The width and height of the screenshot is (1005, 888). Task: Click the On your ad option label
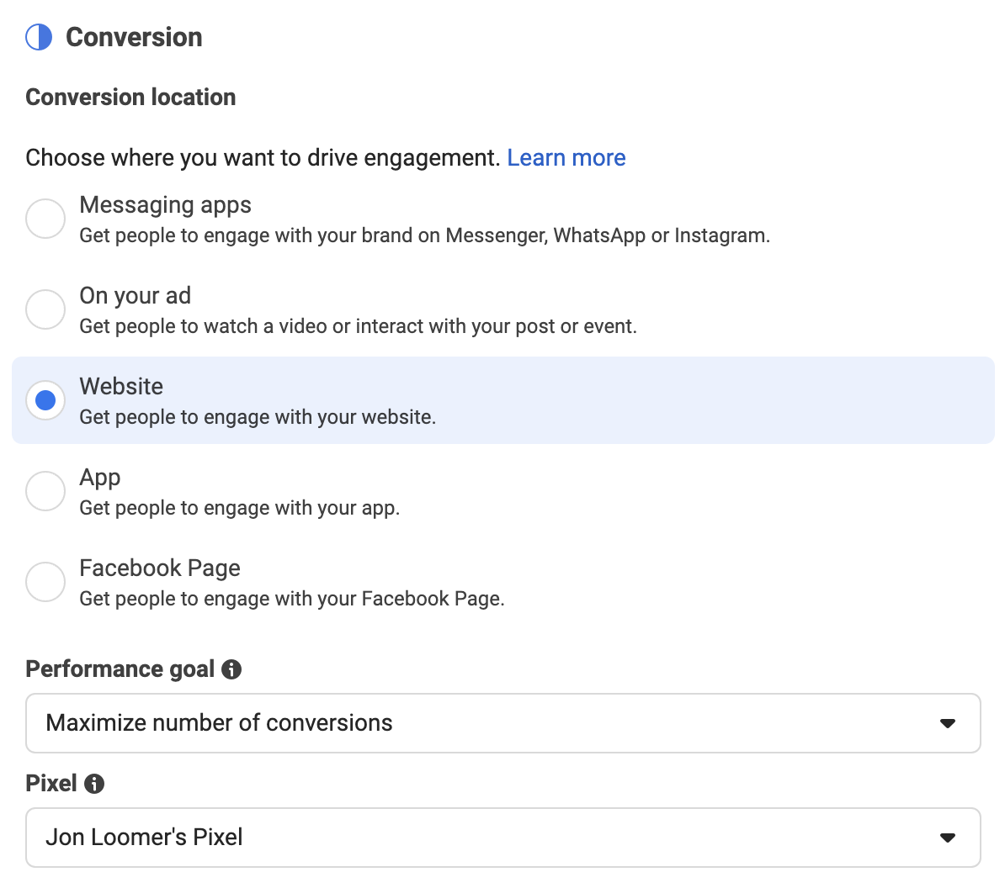(136, 296)
